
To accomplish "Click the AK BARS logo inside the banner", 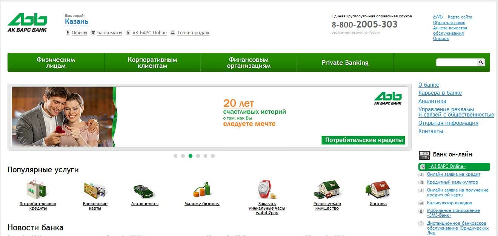I will 388,98.
